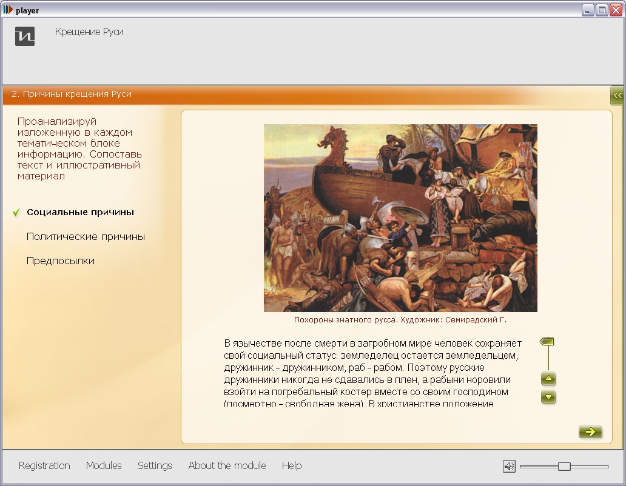Click the painting caption Похороны знатного русса

(400, 320)
